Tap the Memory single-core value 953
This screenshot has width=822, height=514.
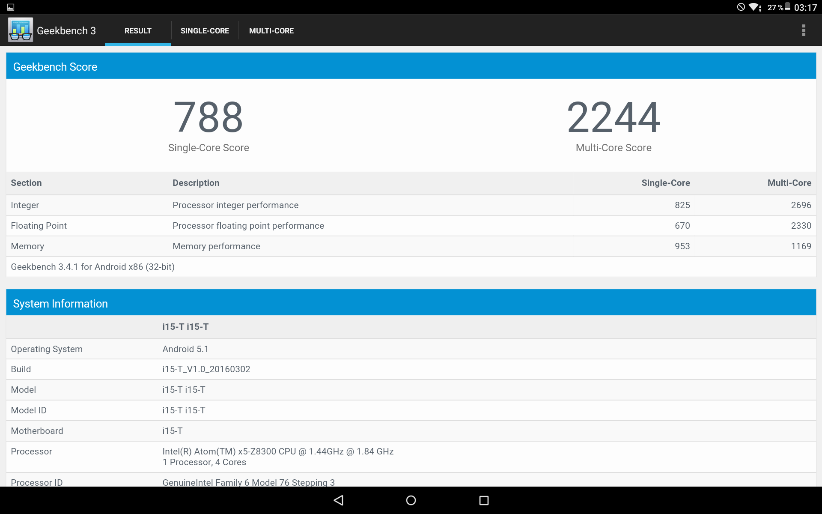pyautogui.click(x=682, y=246)
